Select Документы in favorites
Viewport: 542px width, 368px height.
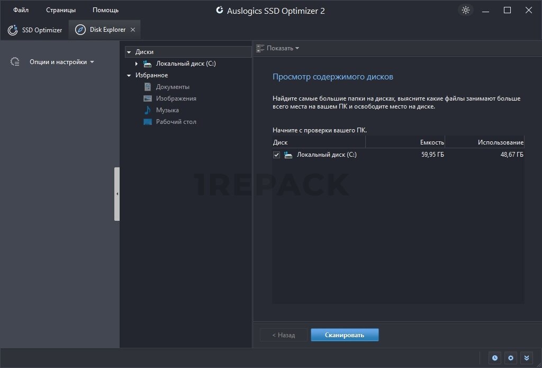[173, 87]
